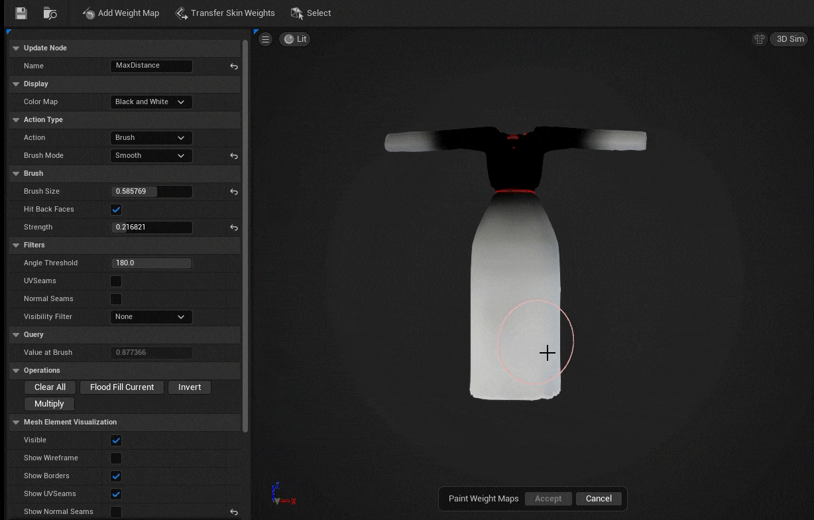
Task: Click the garment icon beside 3D Sim
Action: [x=759, y=39]
